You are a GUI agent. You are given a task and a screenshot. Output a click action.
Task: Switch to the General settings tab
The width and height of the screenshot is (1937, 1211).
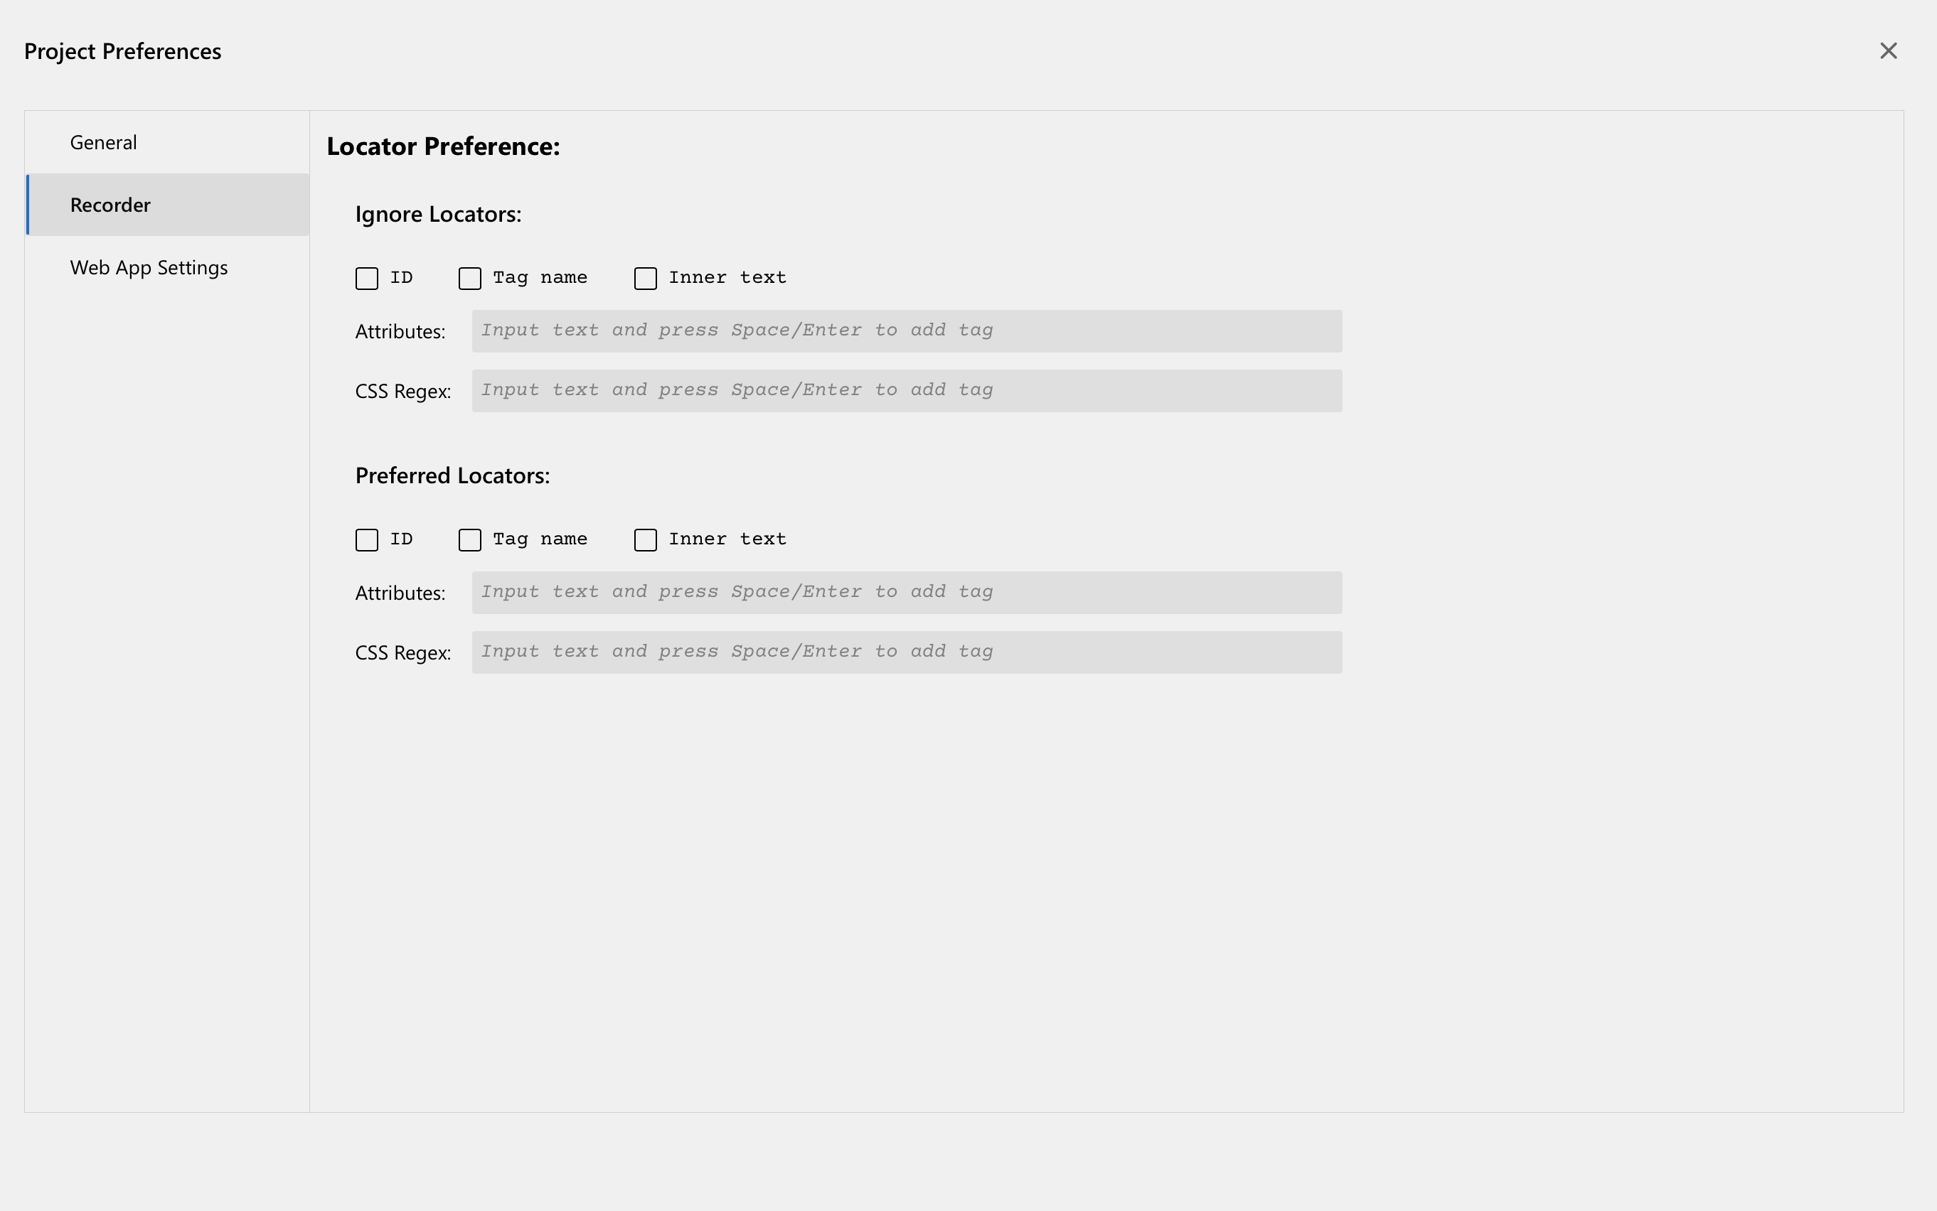click(102, 141)
